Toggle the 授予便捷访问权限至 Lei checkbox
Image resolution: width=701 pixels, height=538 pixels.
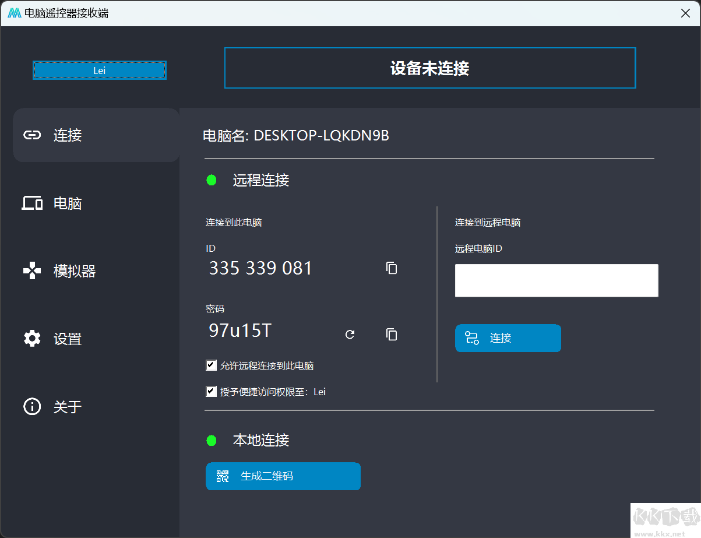point(211,391)
